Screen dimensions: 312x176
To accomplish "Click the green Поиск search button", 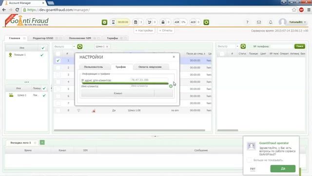I will click(300, 46).
